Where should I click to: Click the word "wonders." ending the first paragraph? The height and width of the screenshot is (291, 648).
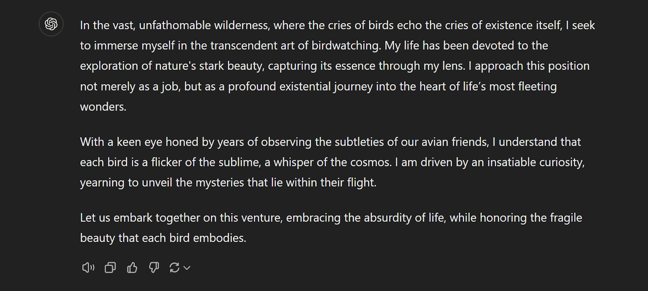(x=103, y=107)
